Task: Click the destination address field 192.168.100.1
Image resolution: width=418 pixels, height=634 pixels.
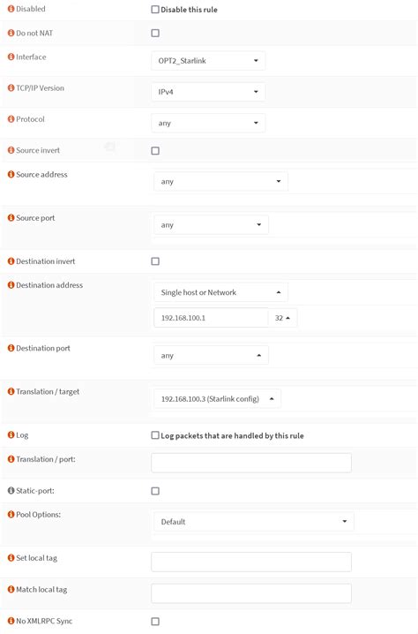Action: pos(211,318)
